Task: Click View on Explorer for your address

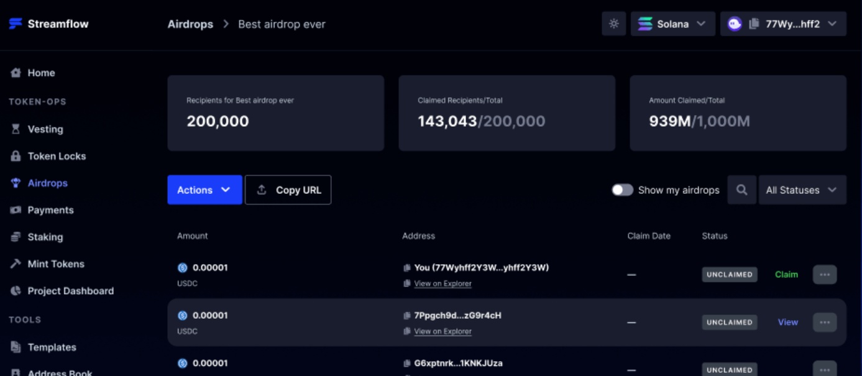Action: [442, 283]
